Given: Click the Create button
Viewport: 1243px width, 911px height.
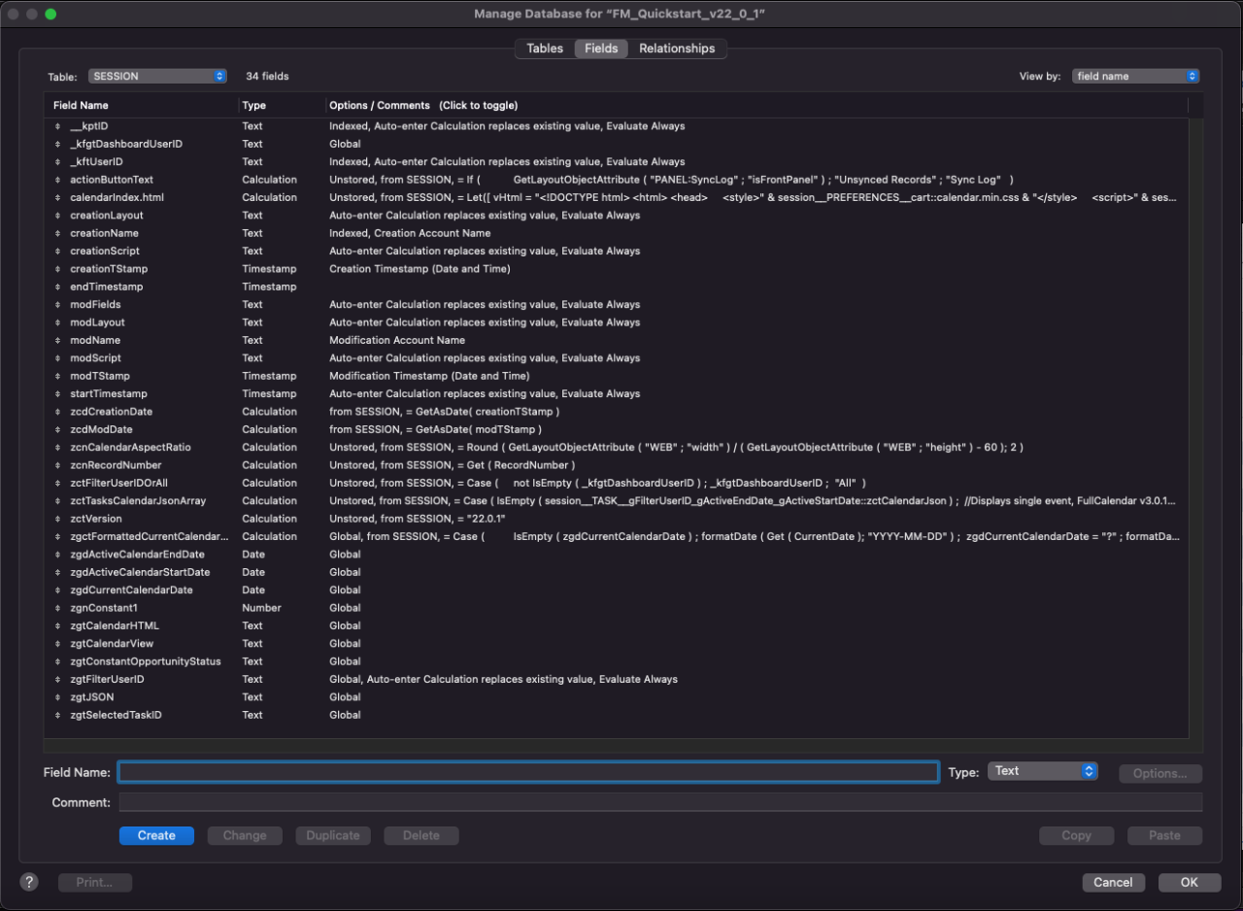Looking at the screenshot, I should click(x=156, y=835).
